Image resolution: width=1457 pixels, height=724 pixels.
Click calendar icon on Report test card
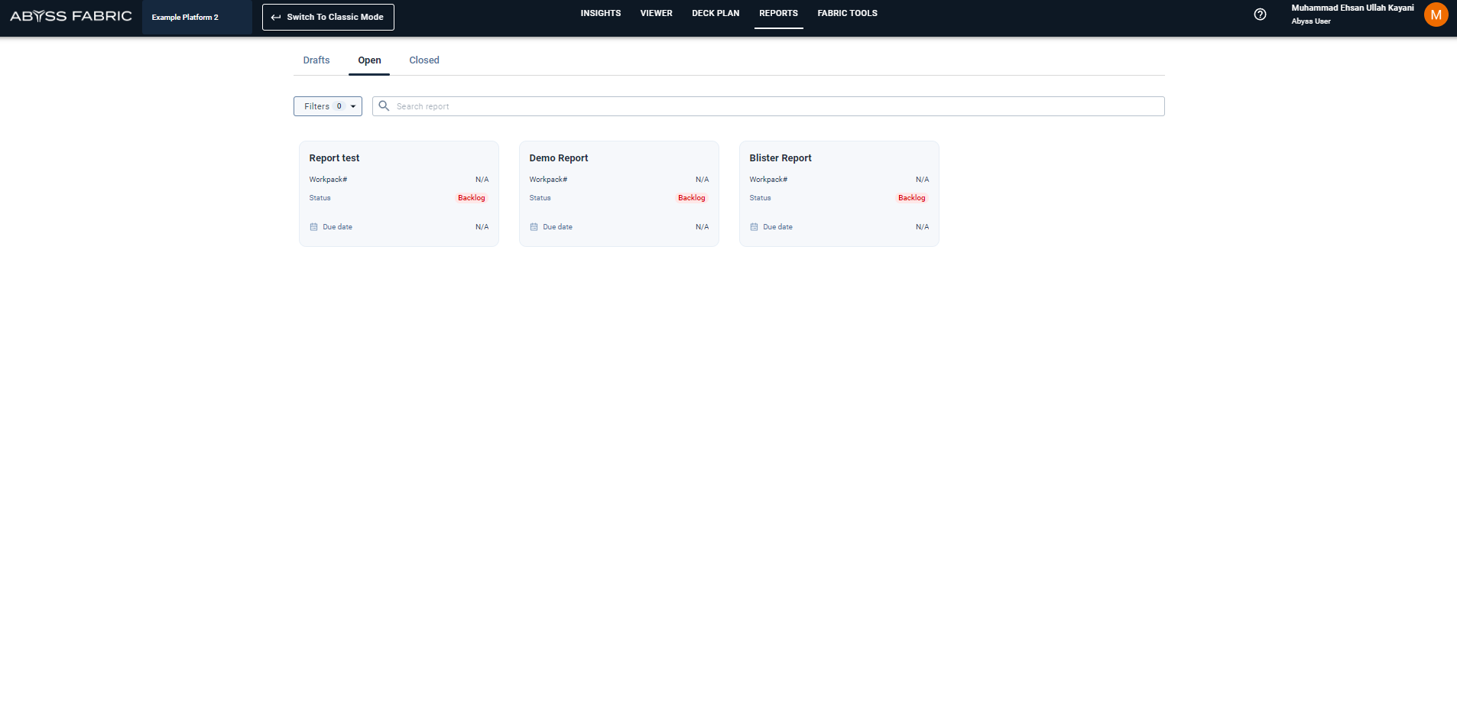pyautogui.click(x=313, y=227)
